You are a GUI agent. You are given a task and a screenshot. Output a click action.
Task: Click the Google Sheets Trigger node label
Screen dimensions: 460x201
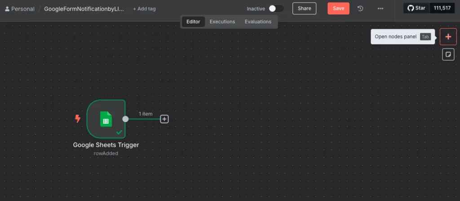[106, 145]
